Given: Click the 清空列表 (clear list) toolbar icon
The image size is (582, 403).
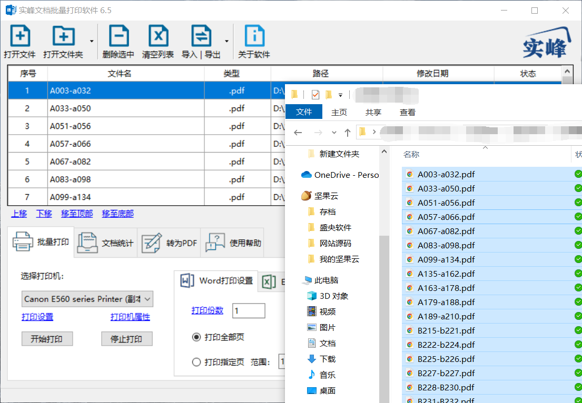Looking at the screenshot, I should pyautogui.click(x=158, y=36).
